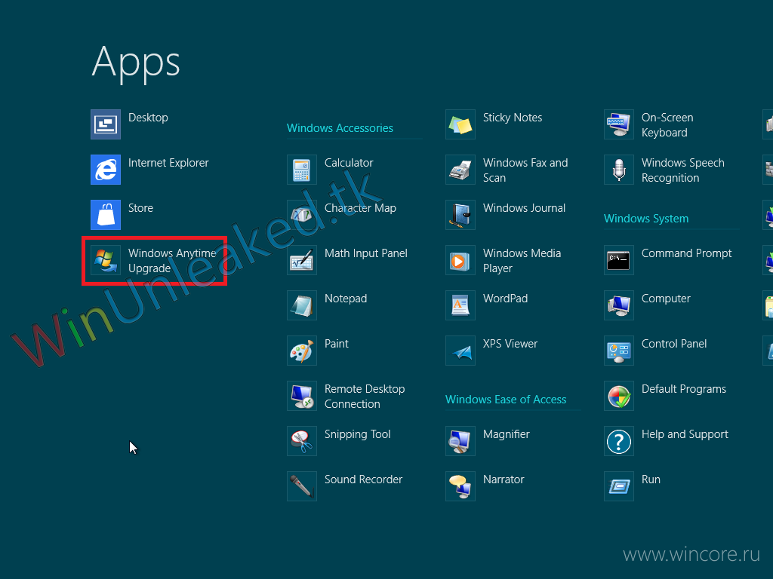Open Paint palette icon
This screenshot has width=773, height=579.
[302, 351]
